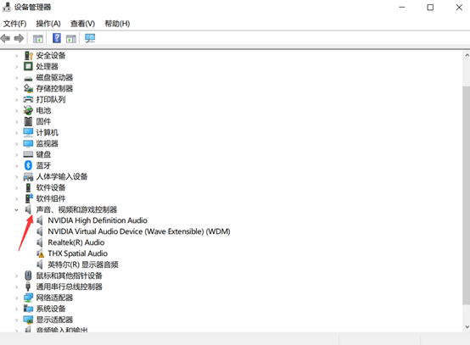
Task: Expand the 蓝牙 node
Action: click(16, 165)
